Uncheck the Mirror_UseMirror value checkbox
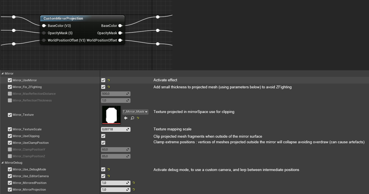 (103, 80)
